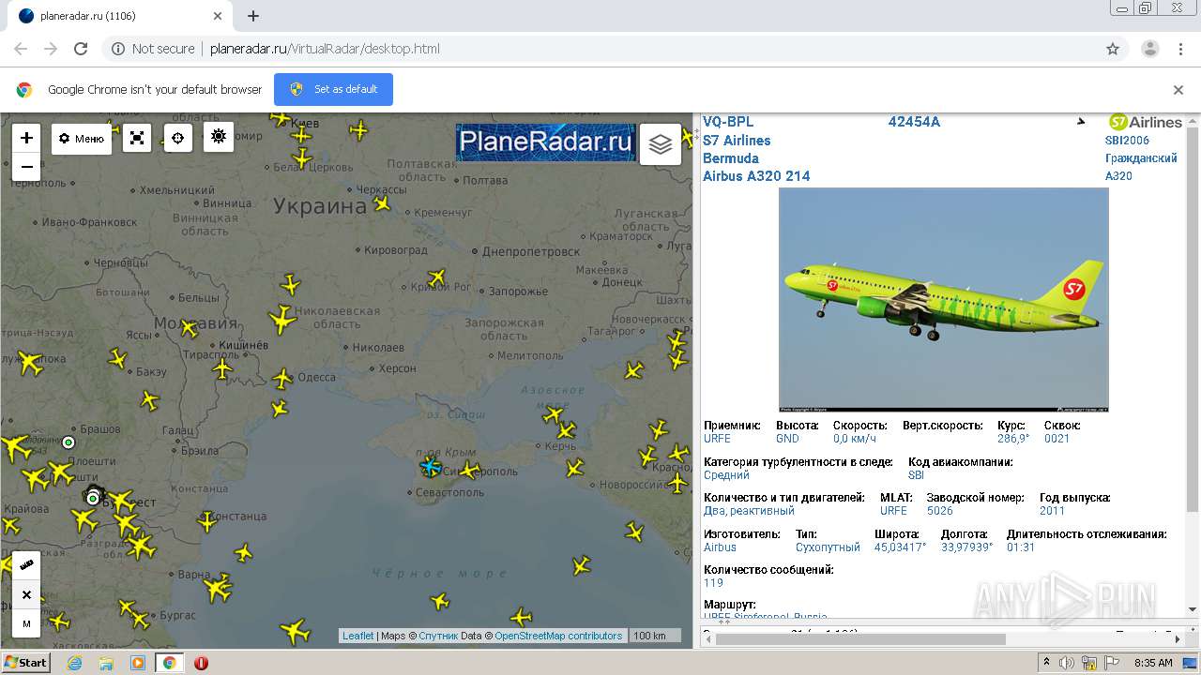
Task: Open the Chrome profile avatar
Action: point(1149,49)
